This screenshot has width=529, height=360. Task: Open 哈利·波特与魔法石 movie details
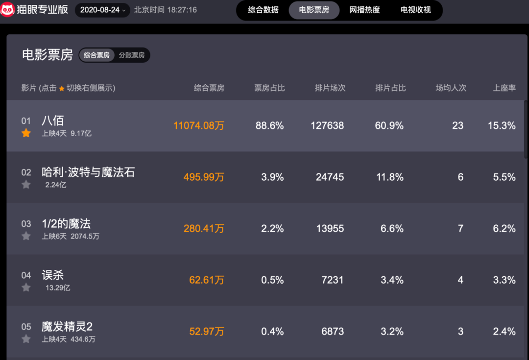[x=88, y=172]
